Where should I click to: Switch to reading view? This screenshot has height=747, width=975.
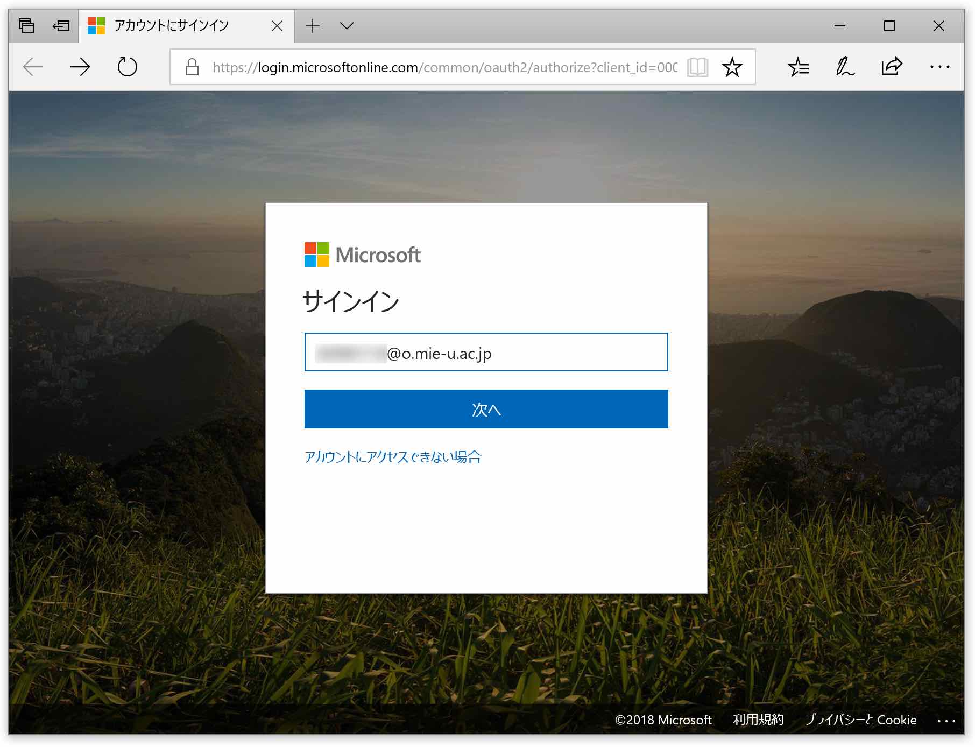(698, 67)
